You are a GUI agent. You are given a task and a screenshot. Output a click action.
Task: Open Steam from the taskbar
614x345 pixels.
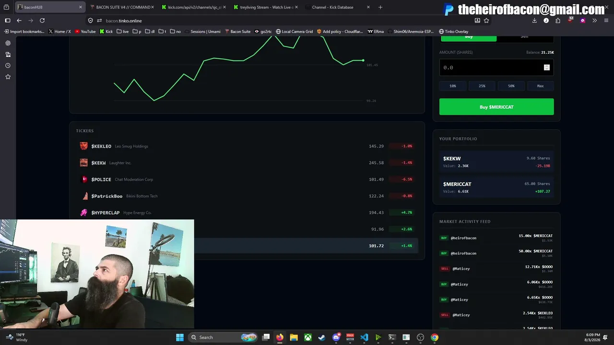click(322, 337)
